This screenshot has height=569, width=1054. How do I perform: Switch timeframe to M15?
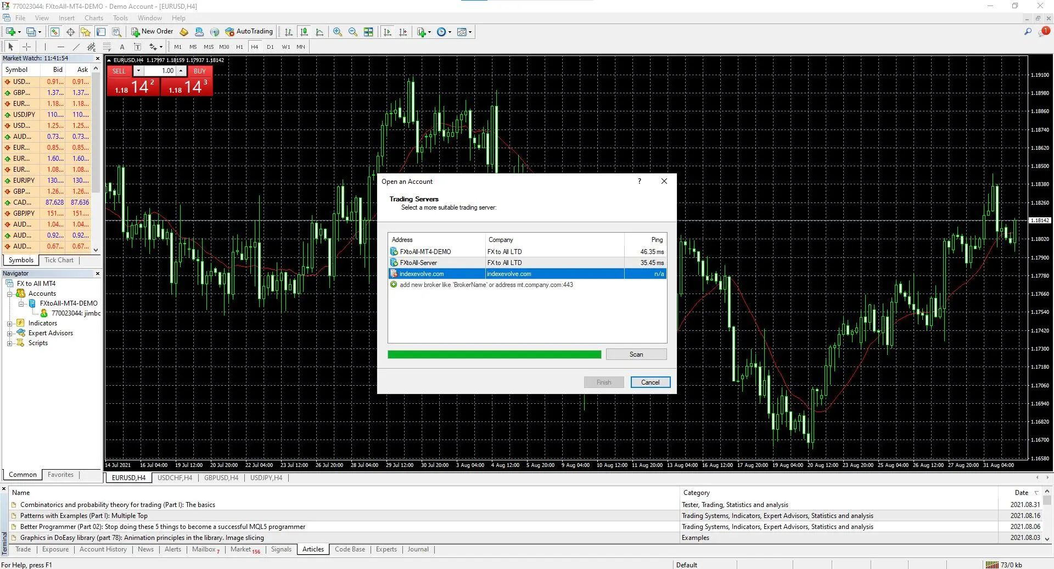point(209,47)
